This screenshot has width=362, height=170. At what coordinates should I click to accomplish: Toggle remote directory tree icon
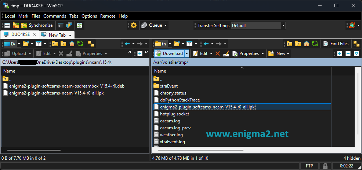[x=356, y=44]
